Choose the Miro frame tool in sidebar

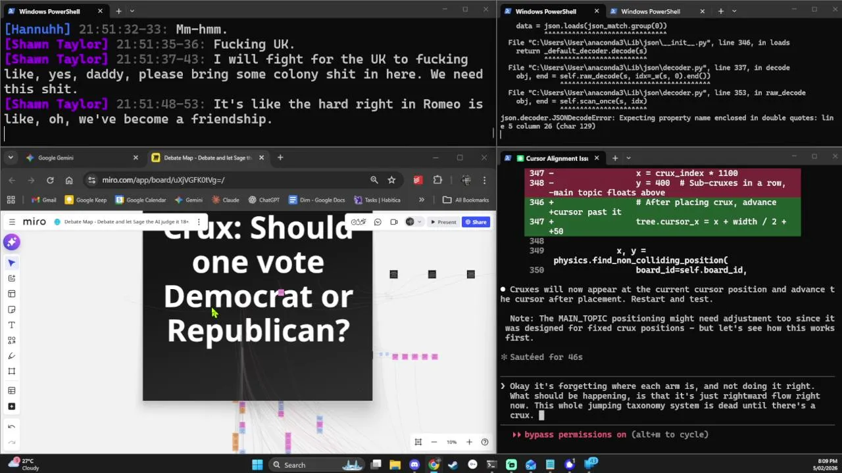(x=12, y=371)
